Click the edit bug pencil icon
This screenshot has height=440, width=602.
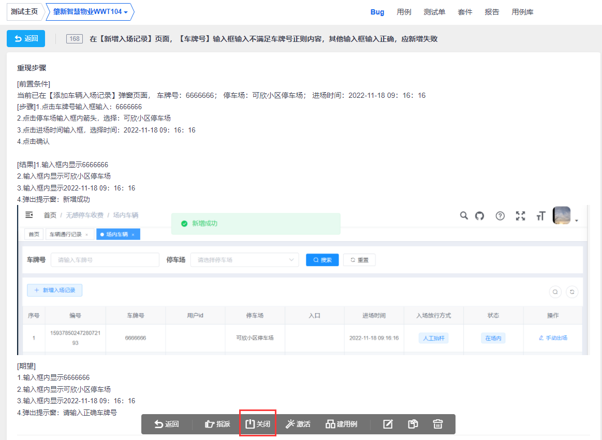pyautogui.click(x=388, y=424)
